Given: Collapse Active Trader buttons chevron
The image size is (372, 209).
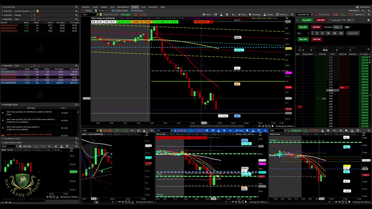Looking at the screenshot, I should click(297, 20).
